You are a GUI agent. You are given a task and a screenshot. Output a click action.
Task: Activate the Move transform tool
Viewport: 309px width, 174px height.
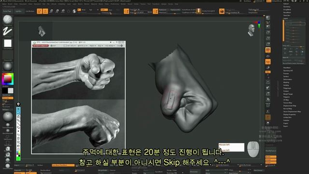(51, 11)
